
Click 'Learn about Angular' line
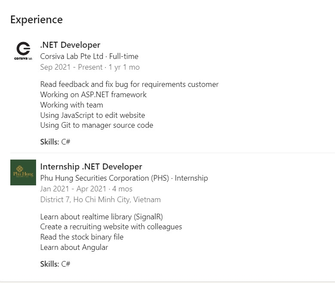click(74, 247)
